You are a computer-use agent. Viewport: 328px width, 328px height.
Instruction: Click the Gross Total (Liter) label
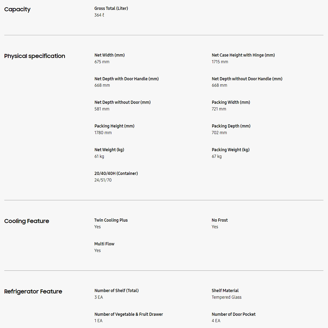click(x=111, y=9)
